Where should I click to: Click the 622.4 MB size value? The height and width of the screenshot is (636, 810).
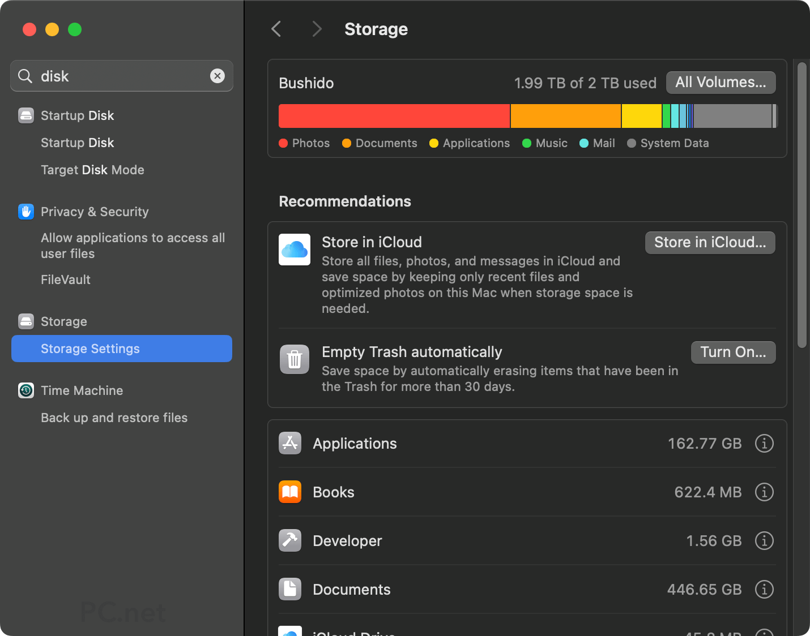708,492
